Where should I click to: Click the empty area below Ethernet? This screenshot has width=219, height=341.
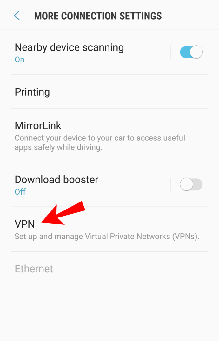(x=109, y=312)
